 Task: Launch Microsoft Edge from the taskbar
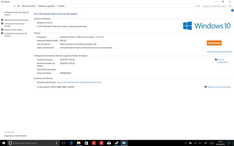pyautogui.click(x=71, y=143)
